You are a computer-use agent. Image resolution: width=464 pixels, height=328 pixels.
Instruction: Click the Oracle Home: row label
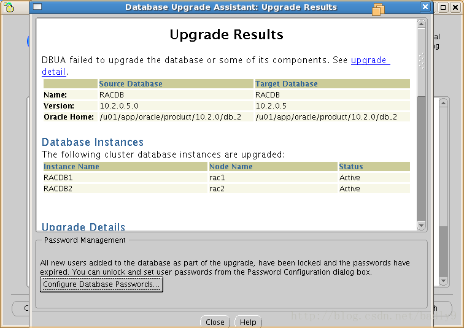pos(69,117)
